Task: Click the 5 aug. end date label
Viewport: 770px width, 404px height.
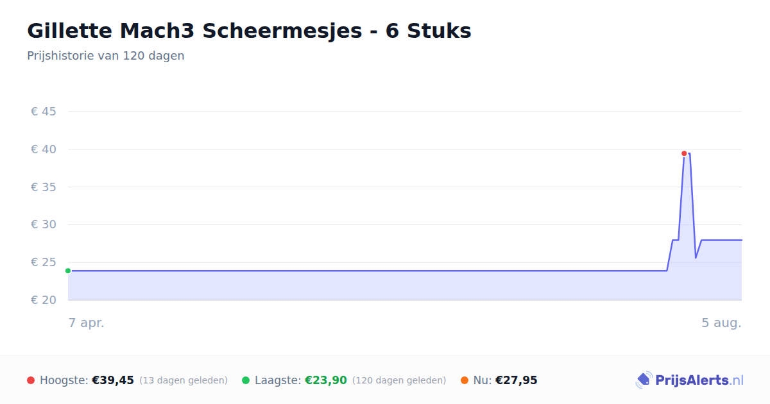Action: (x=721, y=323)
